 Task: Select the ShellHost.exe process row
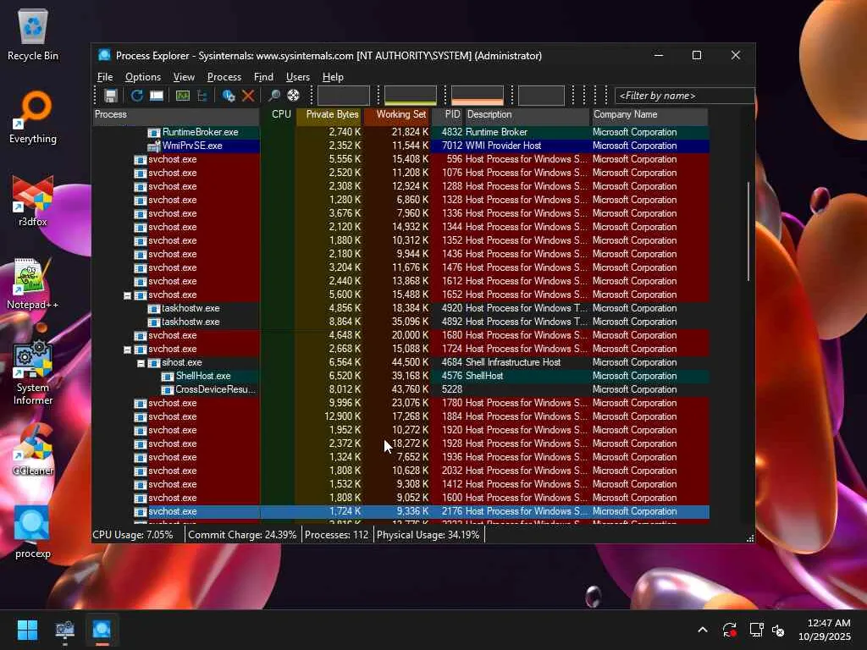tap(400, 376)
